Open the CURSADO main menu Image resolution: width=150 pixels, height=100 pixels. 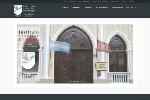coord(87,7)
